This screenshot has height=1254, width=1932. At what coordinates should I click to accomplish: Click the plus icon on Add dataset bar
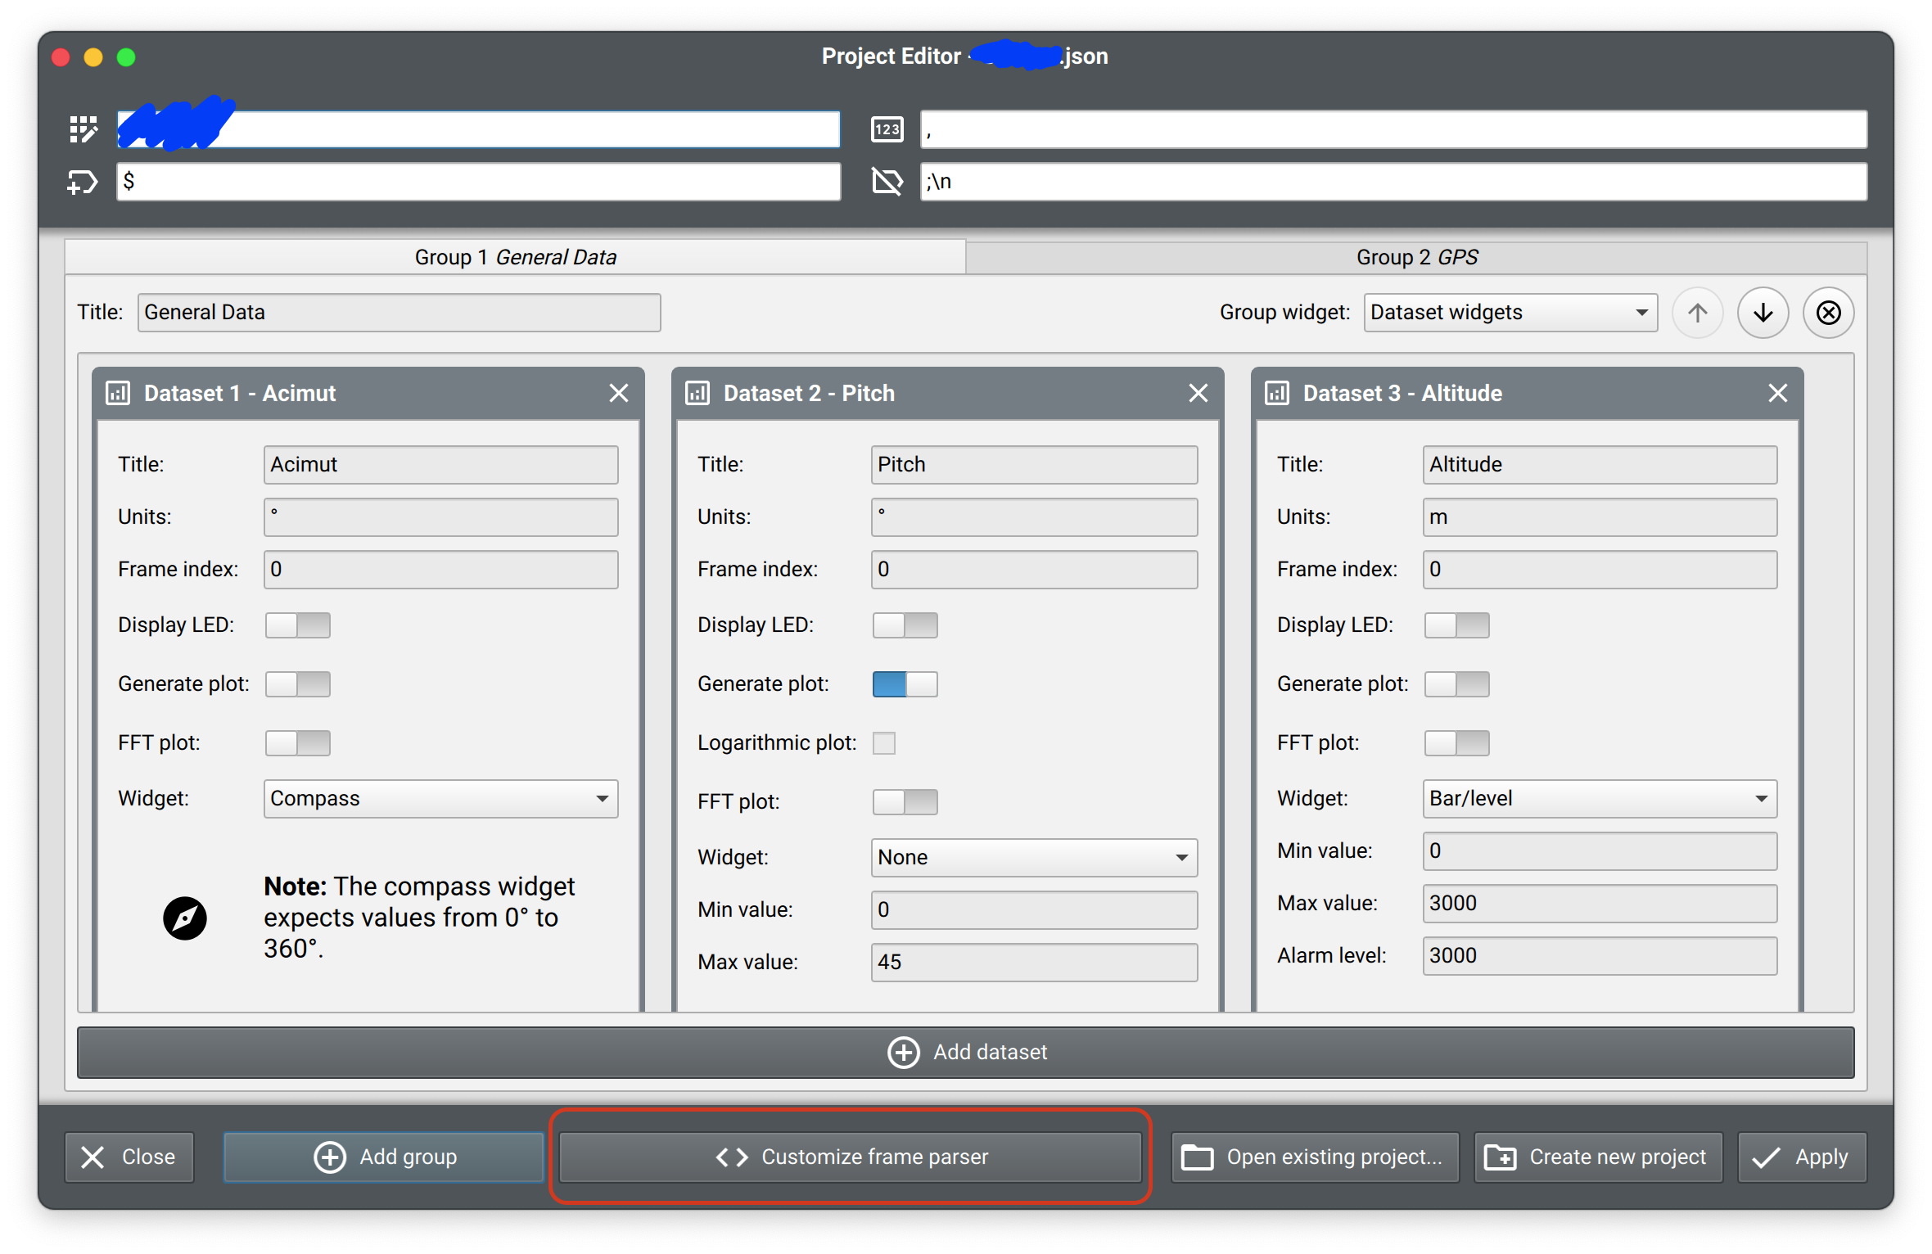tap(903, 1053)
